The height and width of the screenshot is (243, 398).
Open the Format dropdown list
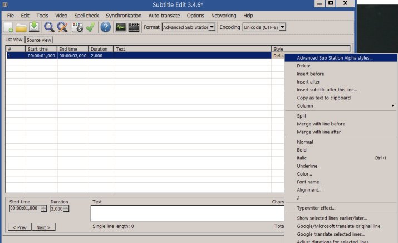[x=212, y=27]
